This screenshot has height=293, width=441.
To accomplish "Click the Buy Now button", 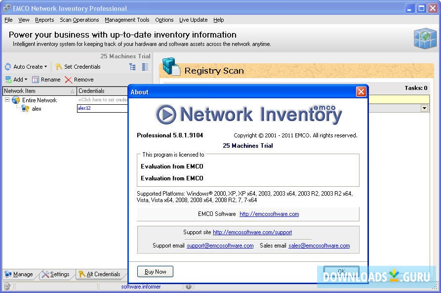I will click(155, 271).
